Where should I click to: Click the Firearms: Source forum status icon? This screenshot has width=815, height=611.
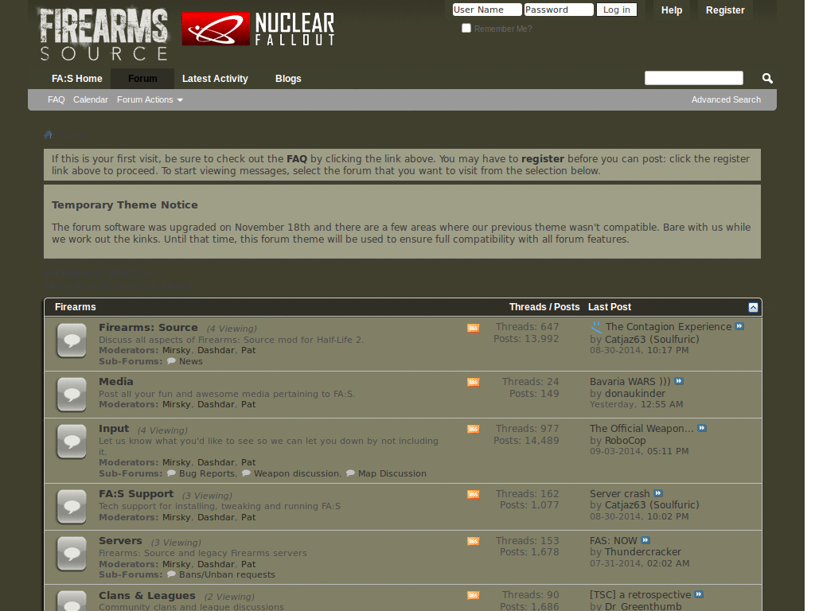[x=72, y=341]
